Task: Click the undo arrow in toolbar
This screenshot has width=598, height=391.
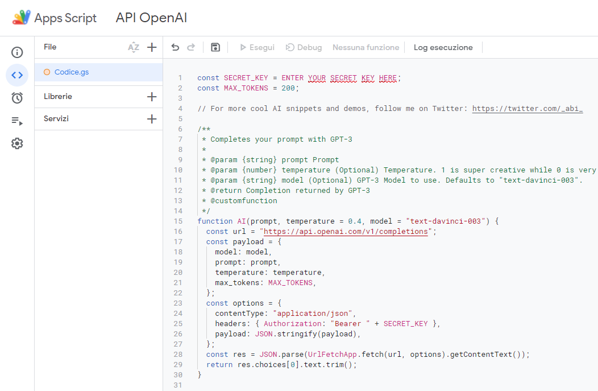Action: coord(175,47)
